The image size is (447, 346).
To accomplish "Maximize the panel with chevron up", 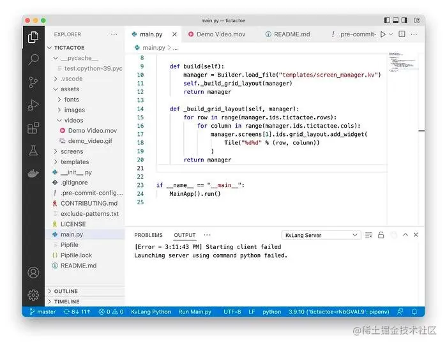I will [x=405, y=234].
